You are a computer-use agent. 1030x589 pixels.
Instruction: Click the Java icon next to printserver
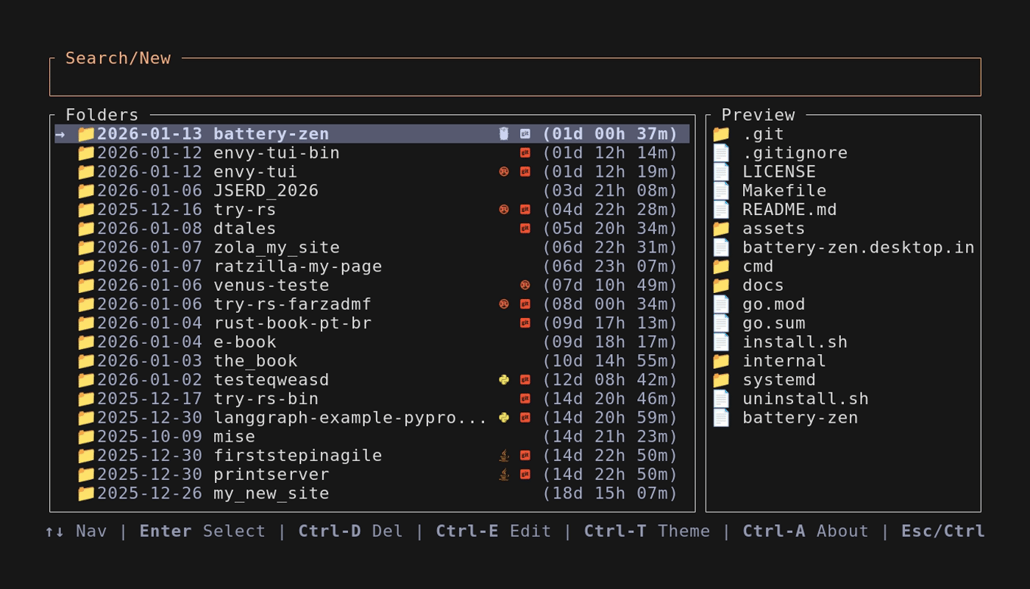click(503, 474)
